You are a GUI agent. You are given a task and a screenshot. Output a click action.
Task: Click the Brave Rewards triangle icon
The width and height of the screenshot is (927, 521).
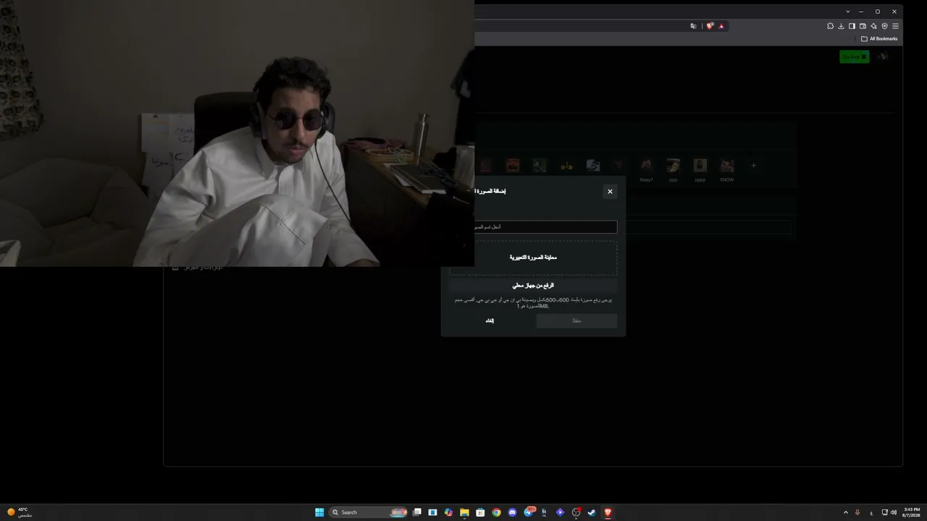[721, 26]
